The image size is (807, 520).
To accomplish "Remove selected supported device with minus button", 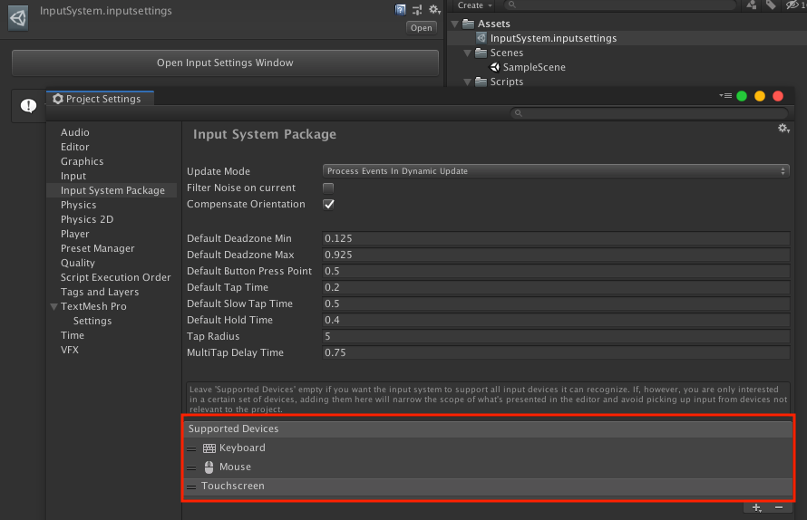I will pos(779,508).
